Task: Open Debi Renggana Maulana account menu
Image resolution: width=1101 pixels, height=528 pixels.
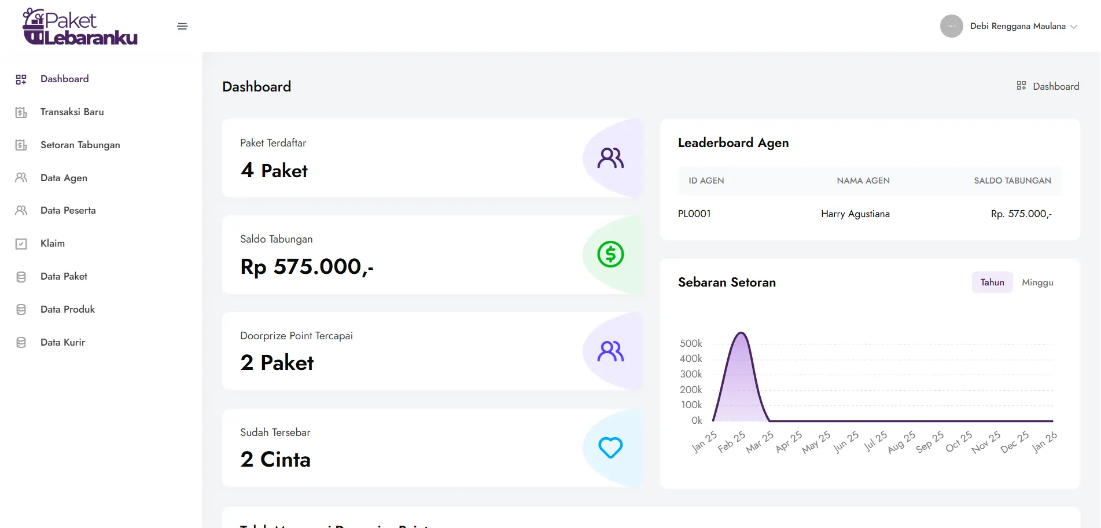Action: (x=1017, y=26)
